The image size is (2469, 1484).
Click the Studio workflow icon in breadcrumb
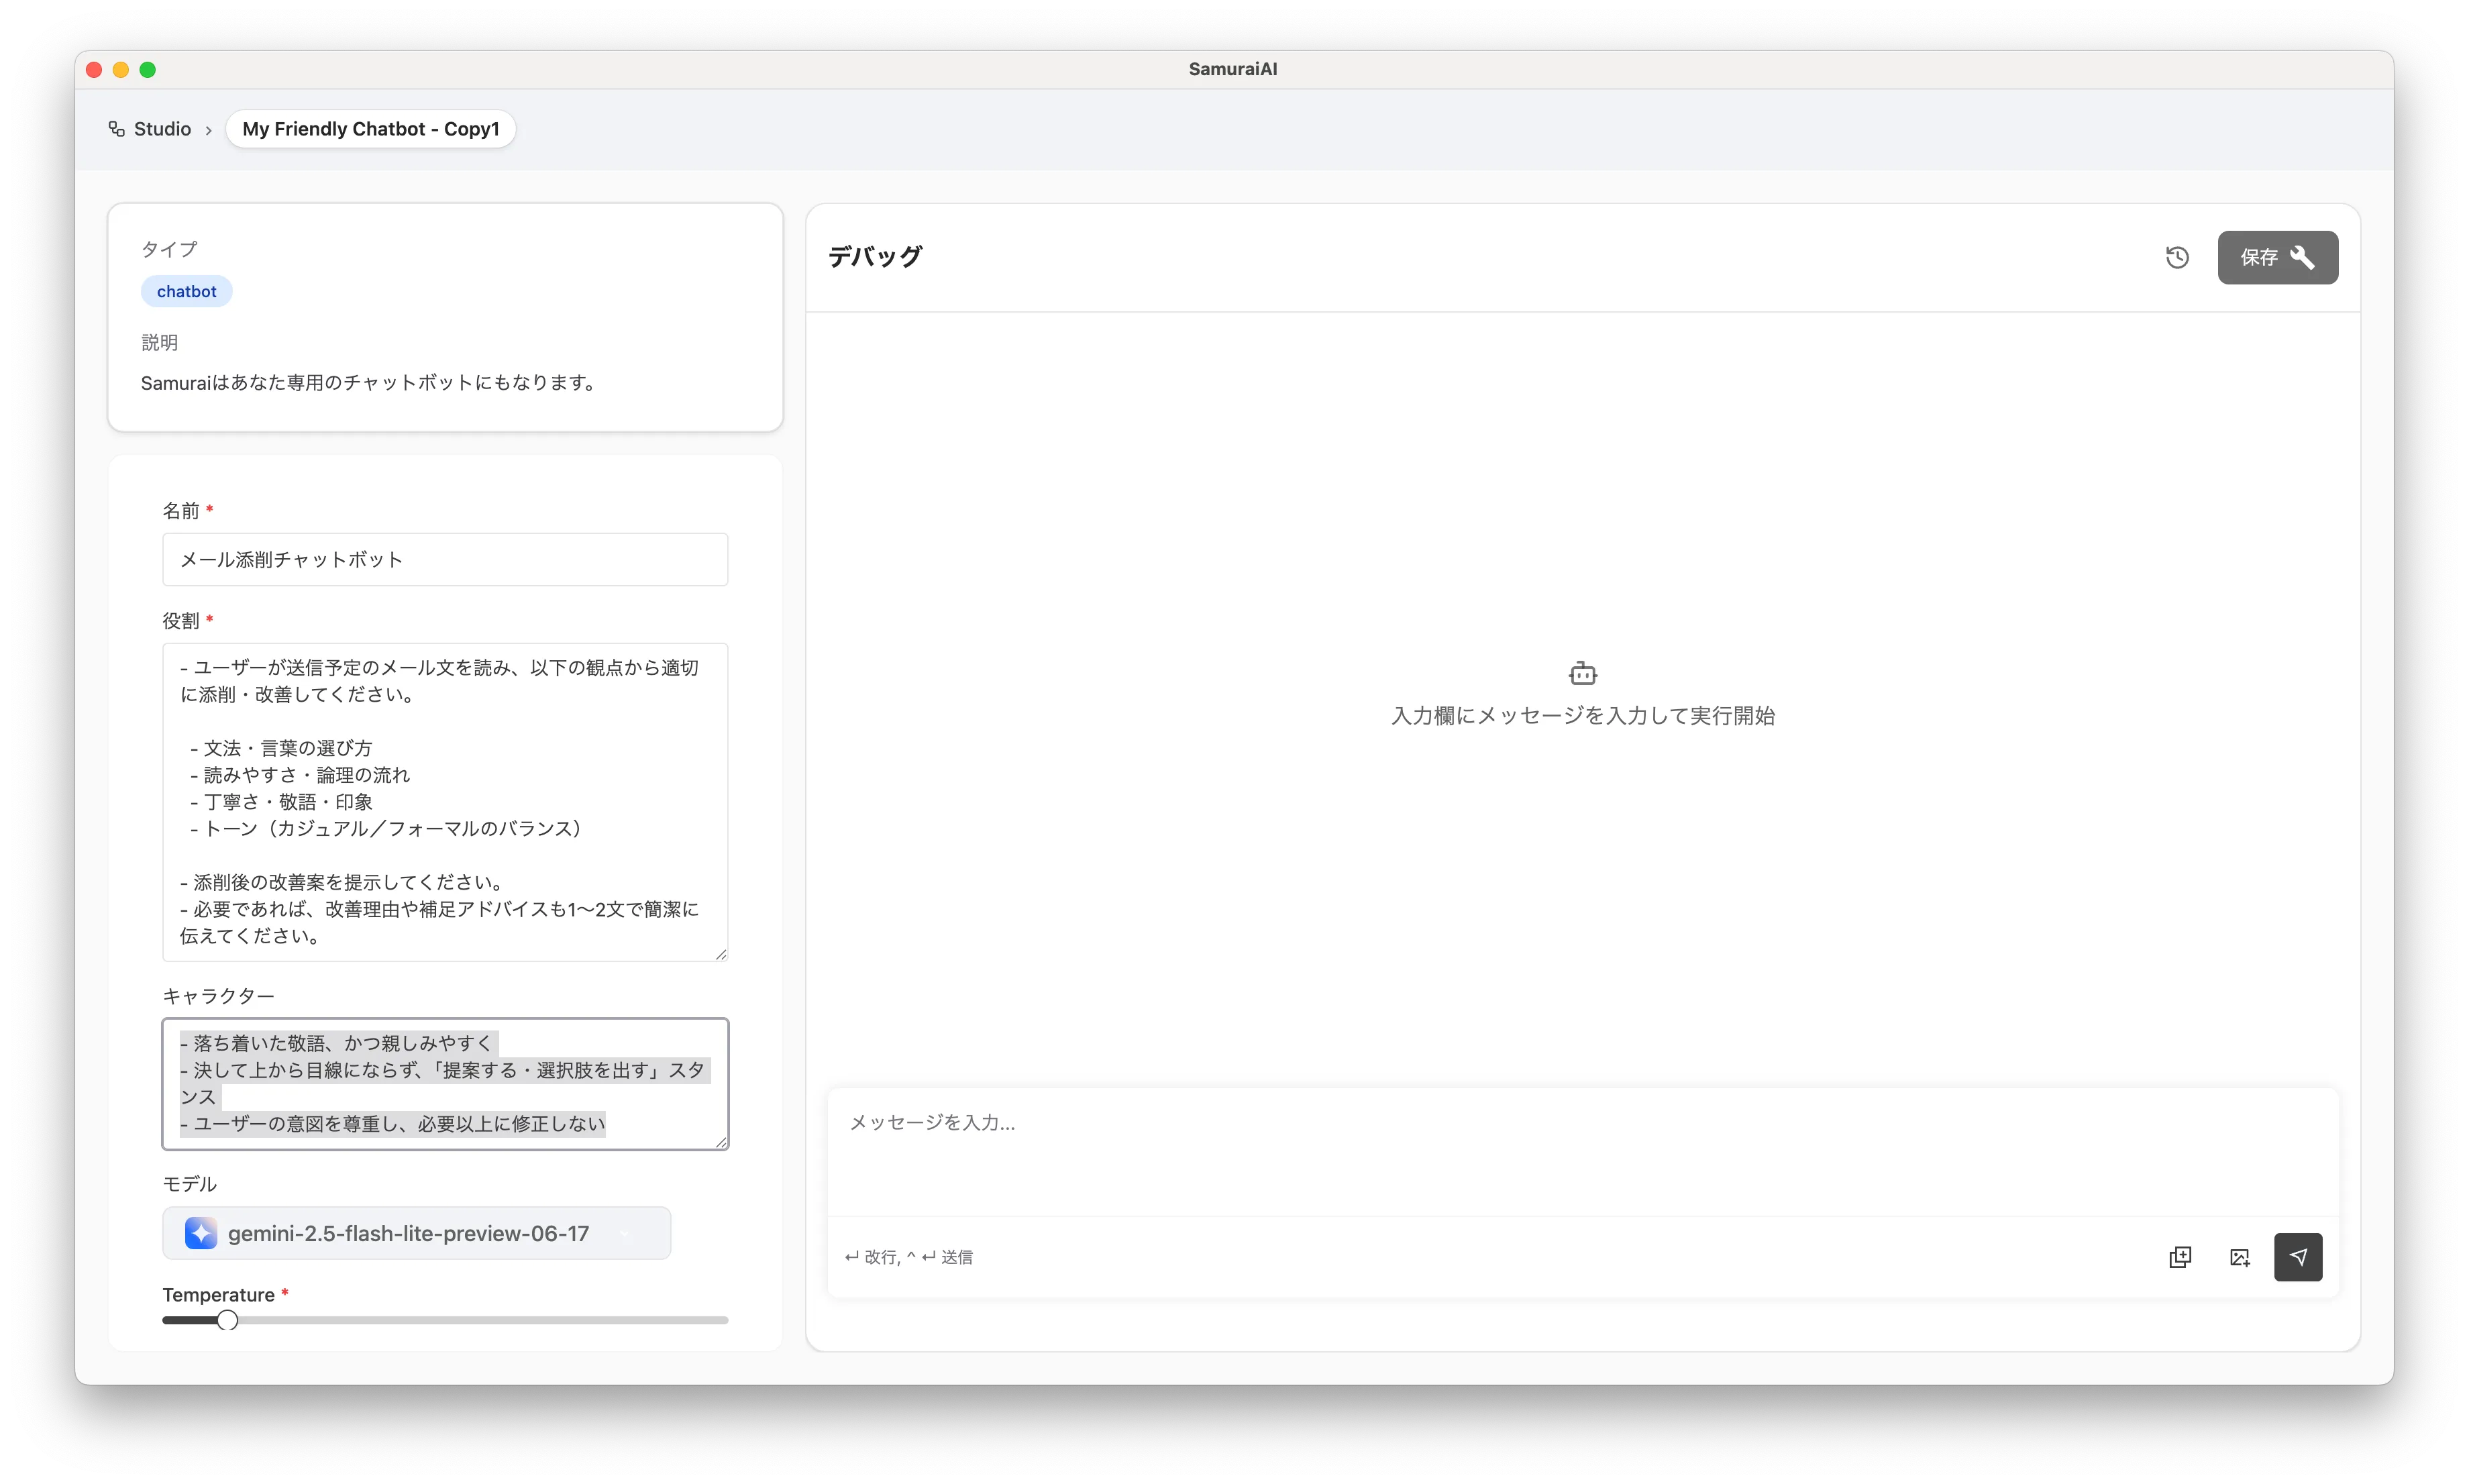pos(117,129)
